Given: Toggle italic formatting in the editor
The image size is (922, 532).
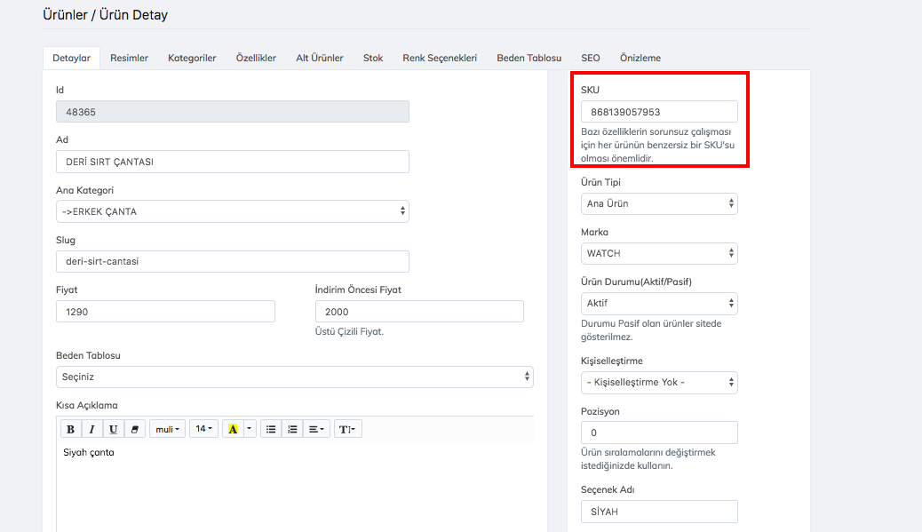Looking at the screenshot, I should coord(92,429).
